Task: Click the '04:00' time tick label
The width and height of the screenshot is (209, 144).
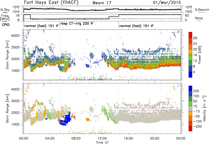Action: [x=50, y=139]
